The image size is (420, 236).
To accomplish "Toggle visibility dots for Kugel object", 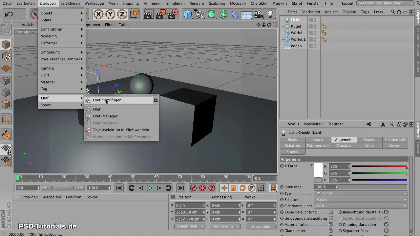I will [315, 26].
